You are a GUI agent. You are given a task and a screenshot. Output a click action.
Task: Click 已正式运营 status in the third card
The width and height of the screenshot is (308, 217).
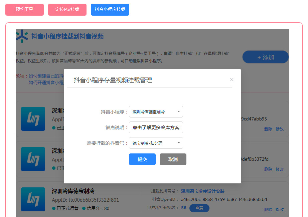pyautogui.click(x=65, y=208)
